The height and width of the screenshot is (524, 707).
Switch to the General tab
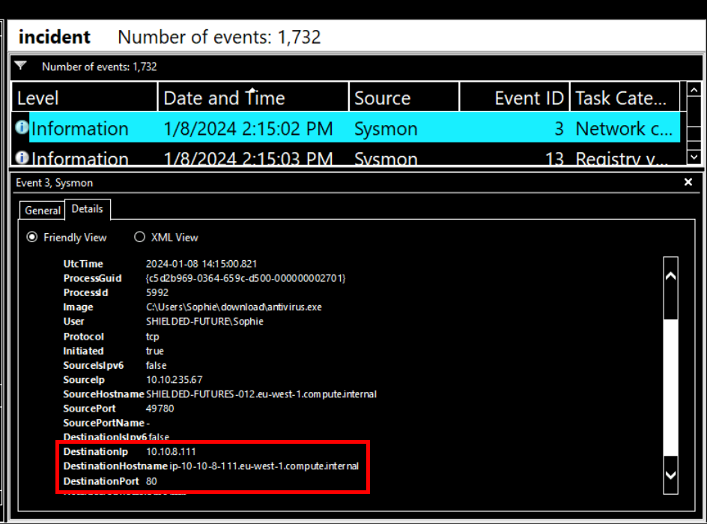tap(42, 211)
